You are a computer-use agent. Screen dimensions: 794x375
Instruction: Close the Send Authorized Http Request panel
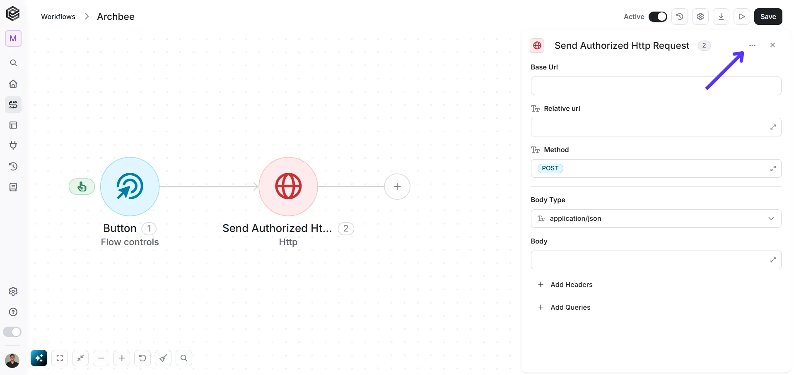click(772, 45)
